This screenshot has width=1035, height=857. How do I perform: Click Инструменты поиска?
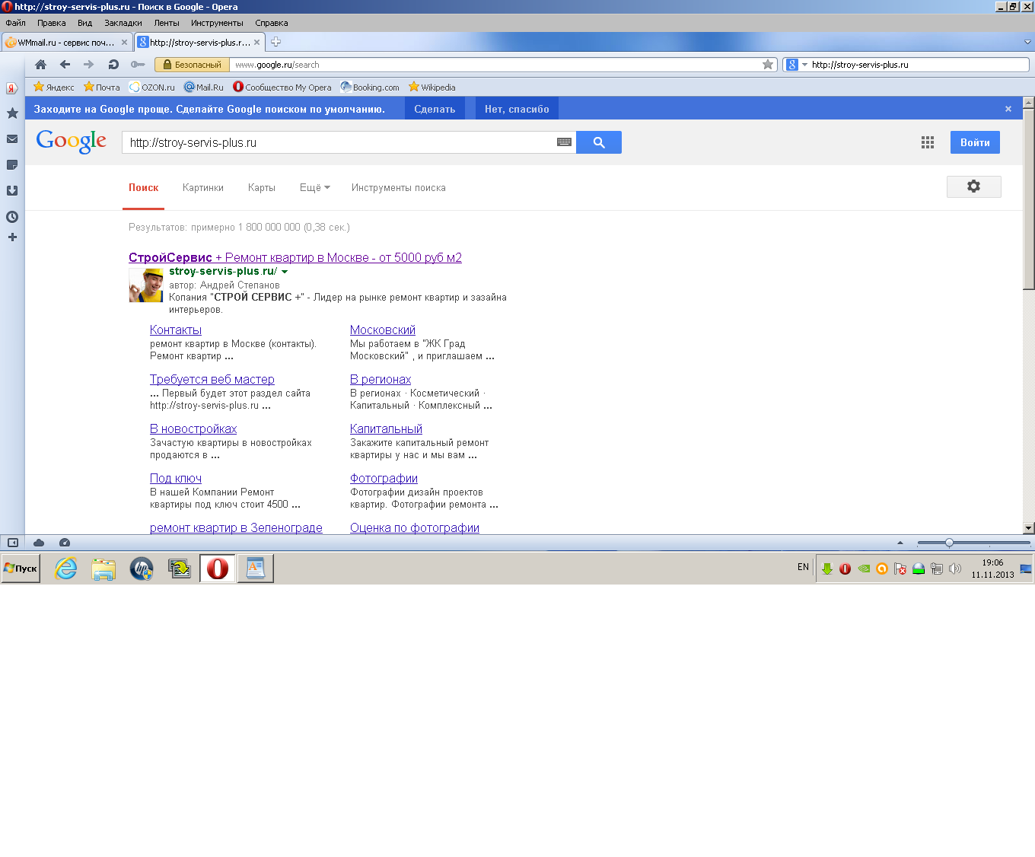[398, 187]
